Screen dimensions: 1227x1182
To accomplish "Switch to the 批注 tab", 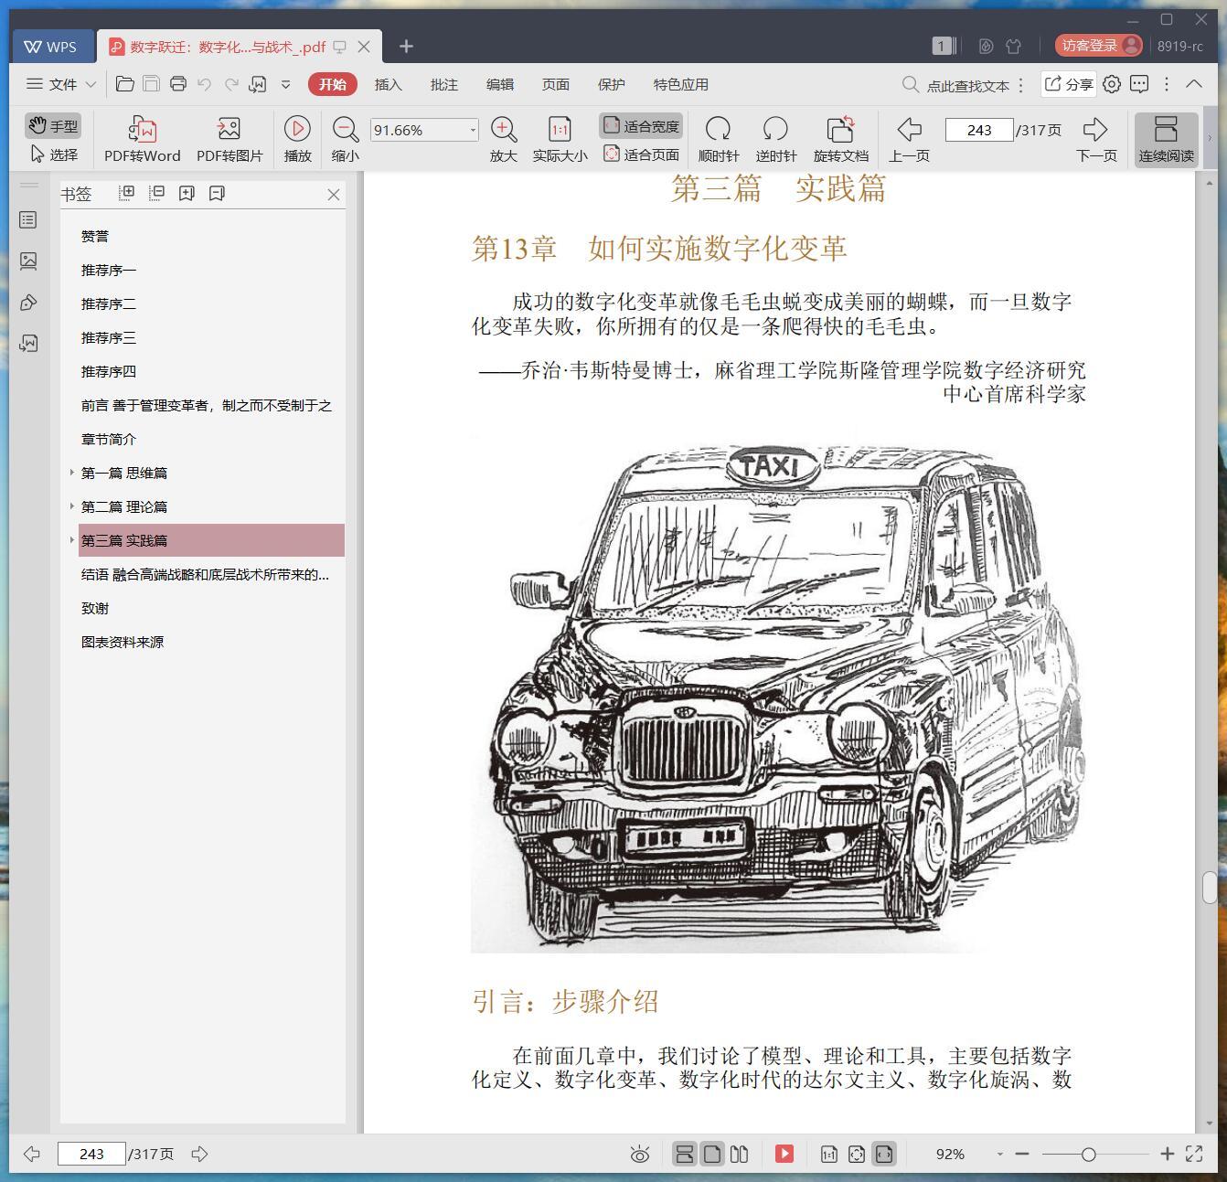I will 443,84.
